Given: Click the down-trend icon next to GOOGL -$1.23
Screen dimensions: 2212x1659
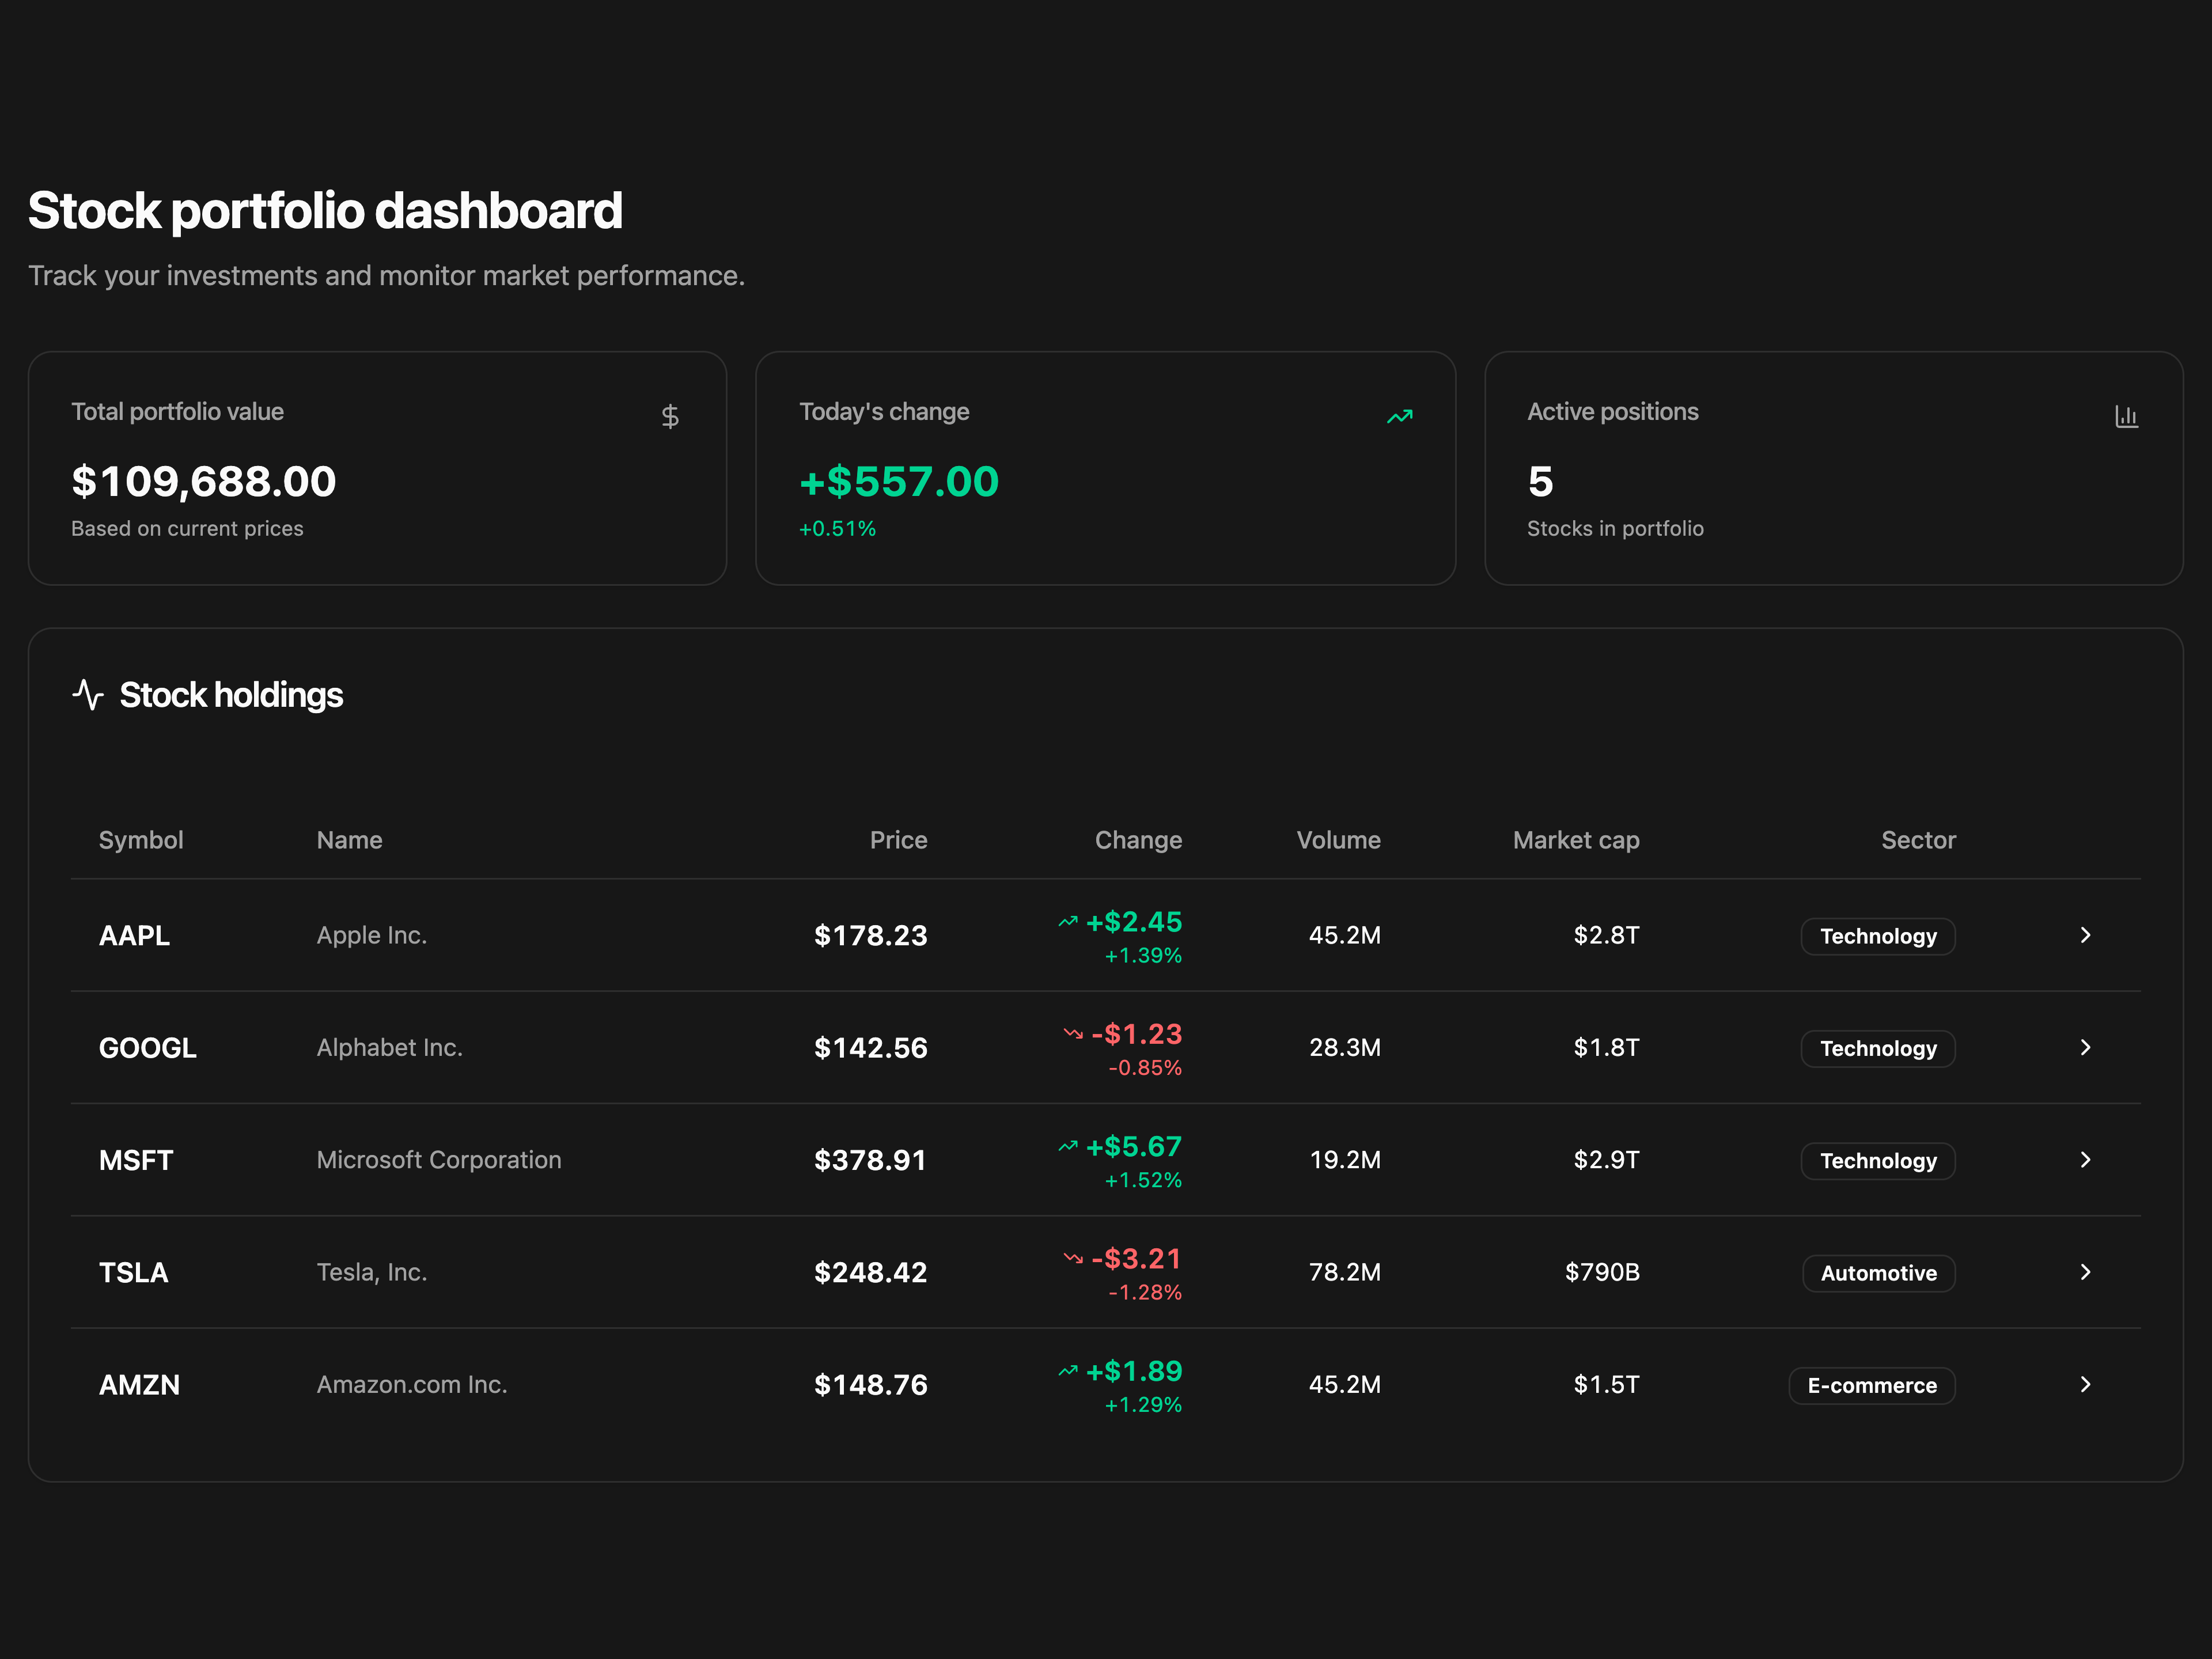Looking at the screenshot, I should pos(1073,1033).
